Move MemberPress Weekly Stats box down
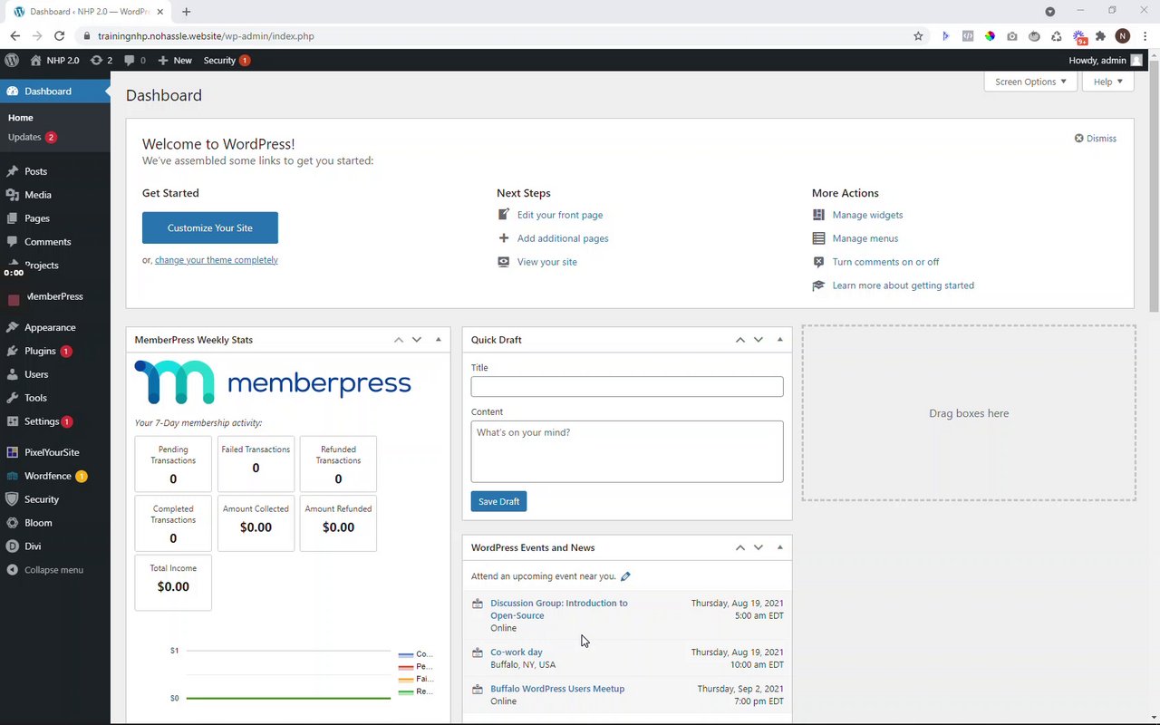Screen dimensions: 1160x725 [417, 340]
